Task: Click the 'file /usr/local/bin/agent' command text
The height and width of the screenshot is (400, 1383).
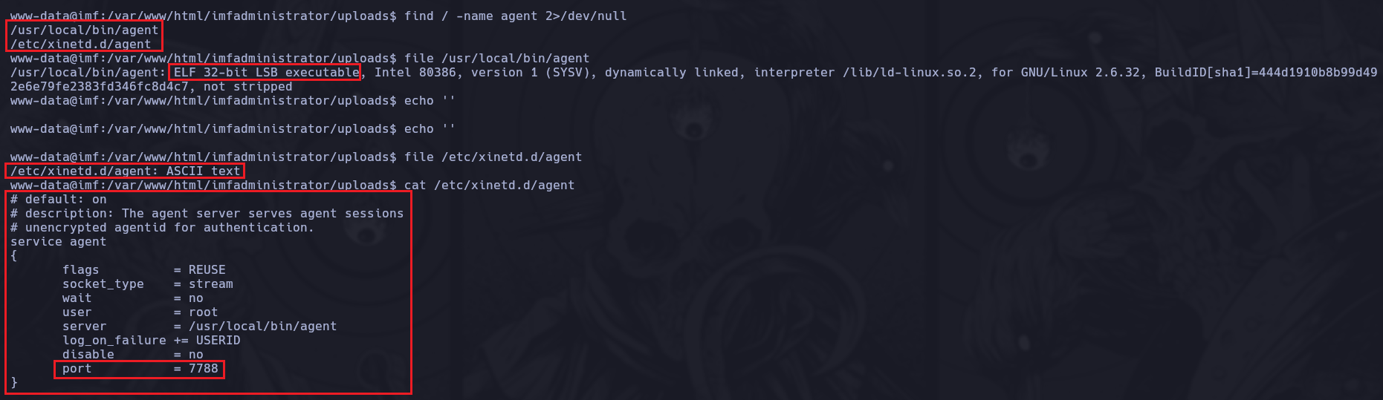Action: (x=496, y=59)
